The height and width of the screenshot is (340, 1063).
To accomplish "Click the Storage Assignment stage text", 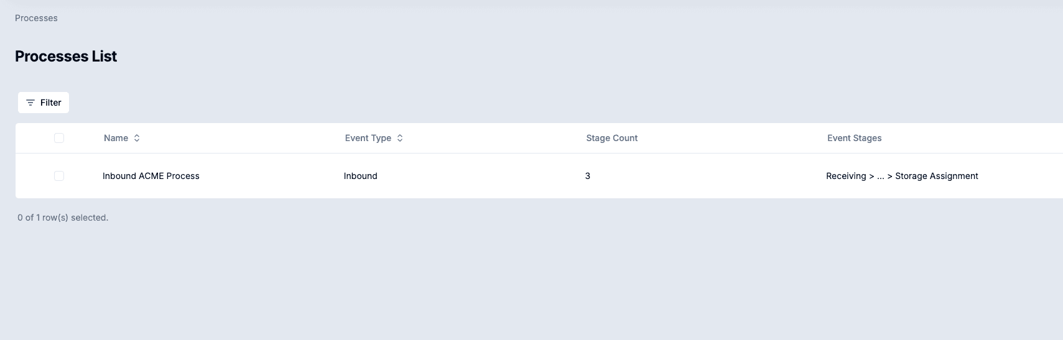I will (x=937, y=176).
